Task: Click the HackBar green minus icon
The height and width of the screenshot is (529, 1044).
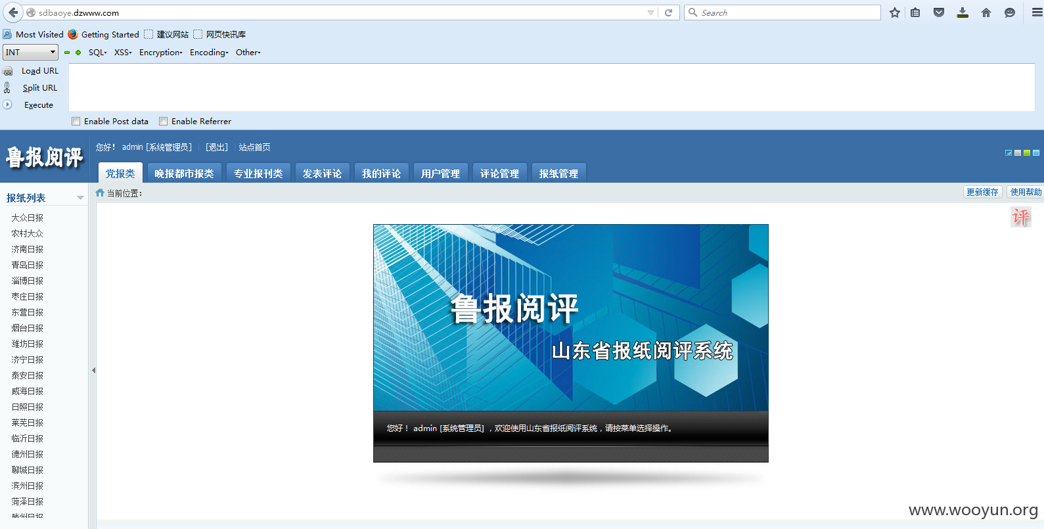Action: pos(67,53)
